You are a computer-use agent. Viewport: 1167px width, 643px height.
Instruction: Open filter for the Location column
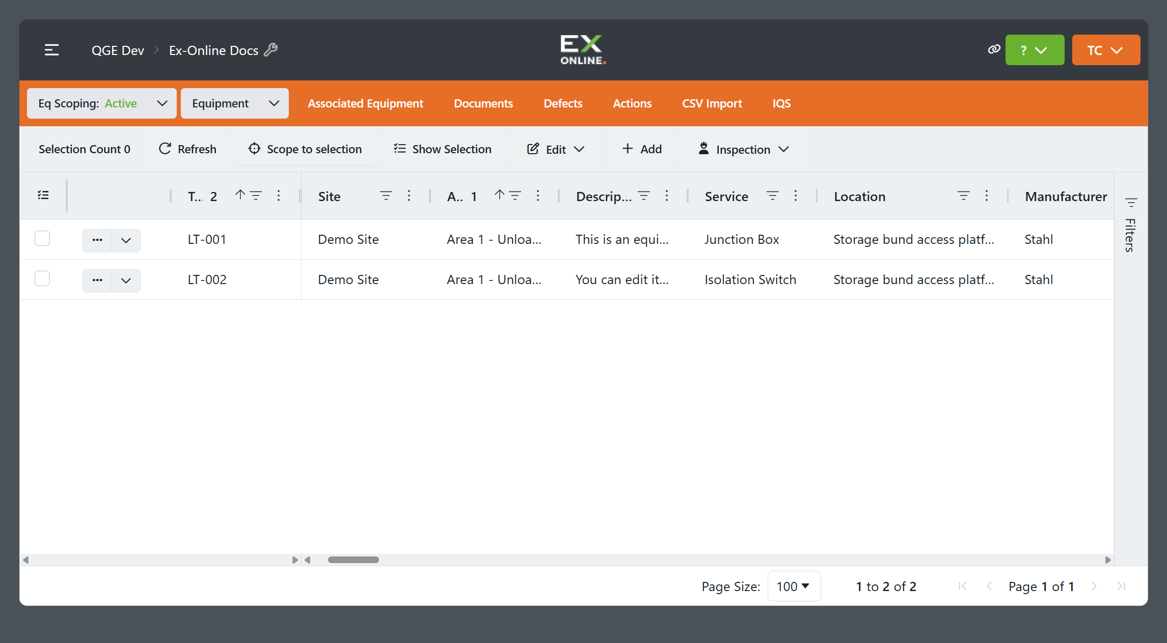click(x=964, y=195)
